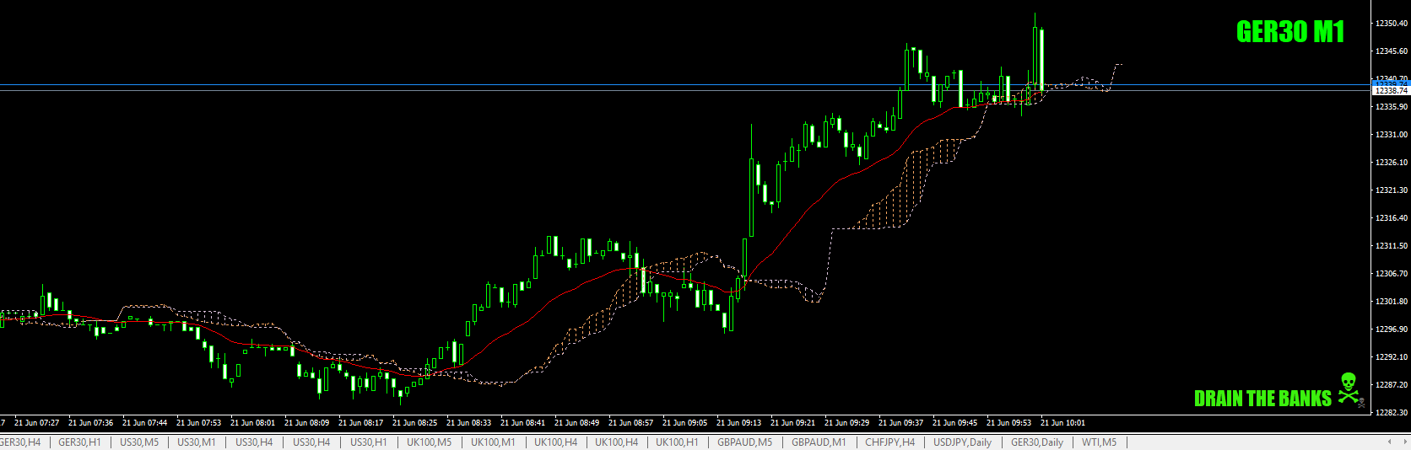Open the USDJPY,Daily chart tab

[x=962, y=442]
